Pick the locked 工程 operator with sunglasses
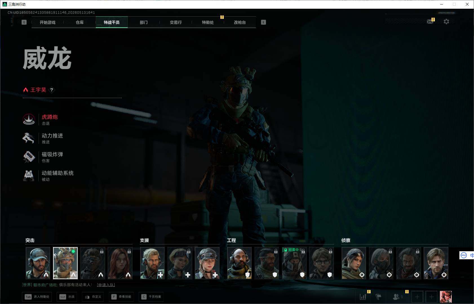474x304 pixels. pos(267,263)
